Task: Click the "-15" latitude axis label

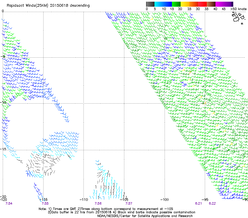Action: pyautogui.click(x=3, y=149)
